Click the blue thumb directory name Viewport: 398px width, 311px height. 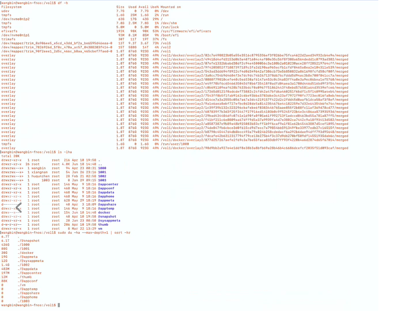(x=103, y=224)
